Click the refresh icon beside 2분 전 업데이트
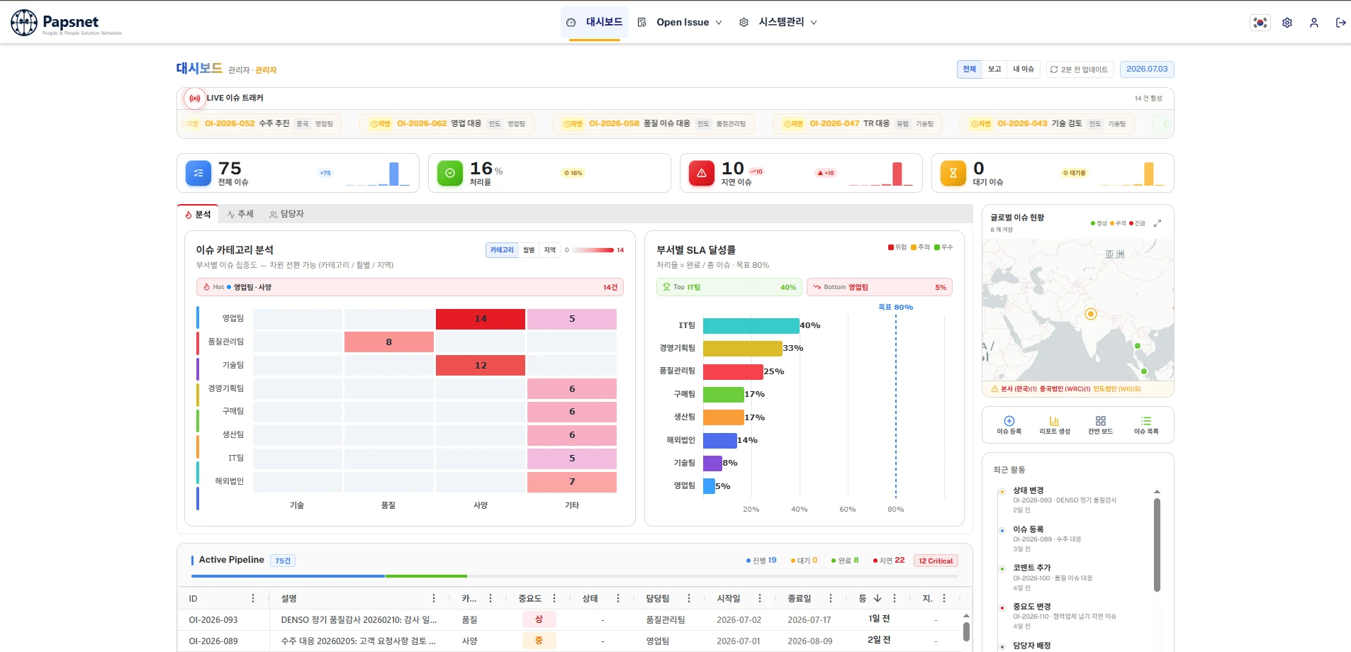 [x=1054, y=69]
